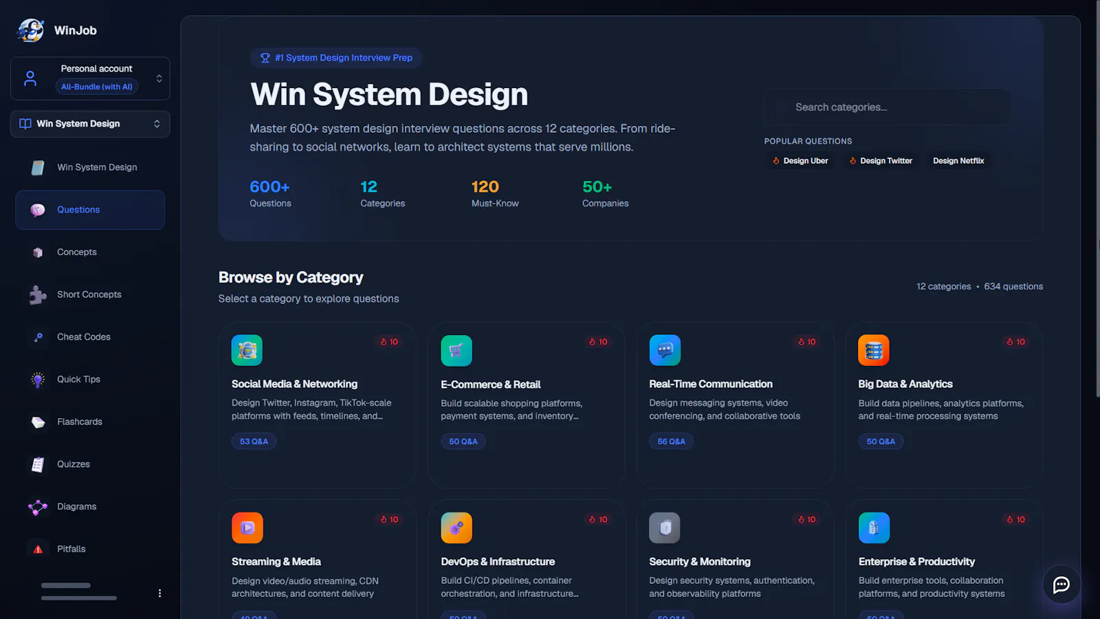Click the Pitfalls warning triangle icon
This screenshot has height=619, width=1100.
[x=38, y=550]
